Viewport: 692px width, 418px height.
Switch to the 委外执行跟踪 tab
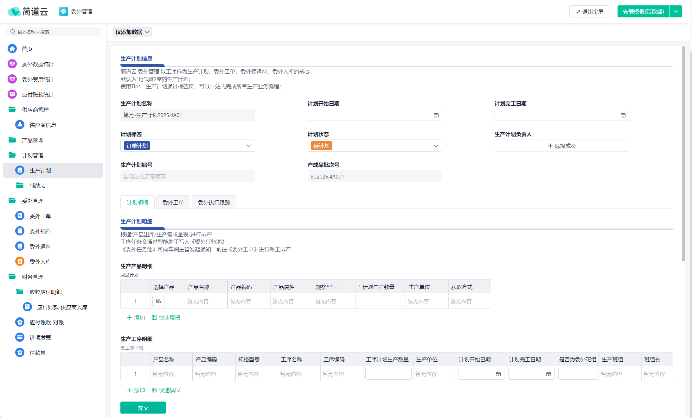pyautogui.click(x=214, y=202)
